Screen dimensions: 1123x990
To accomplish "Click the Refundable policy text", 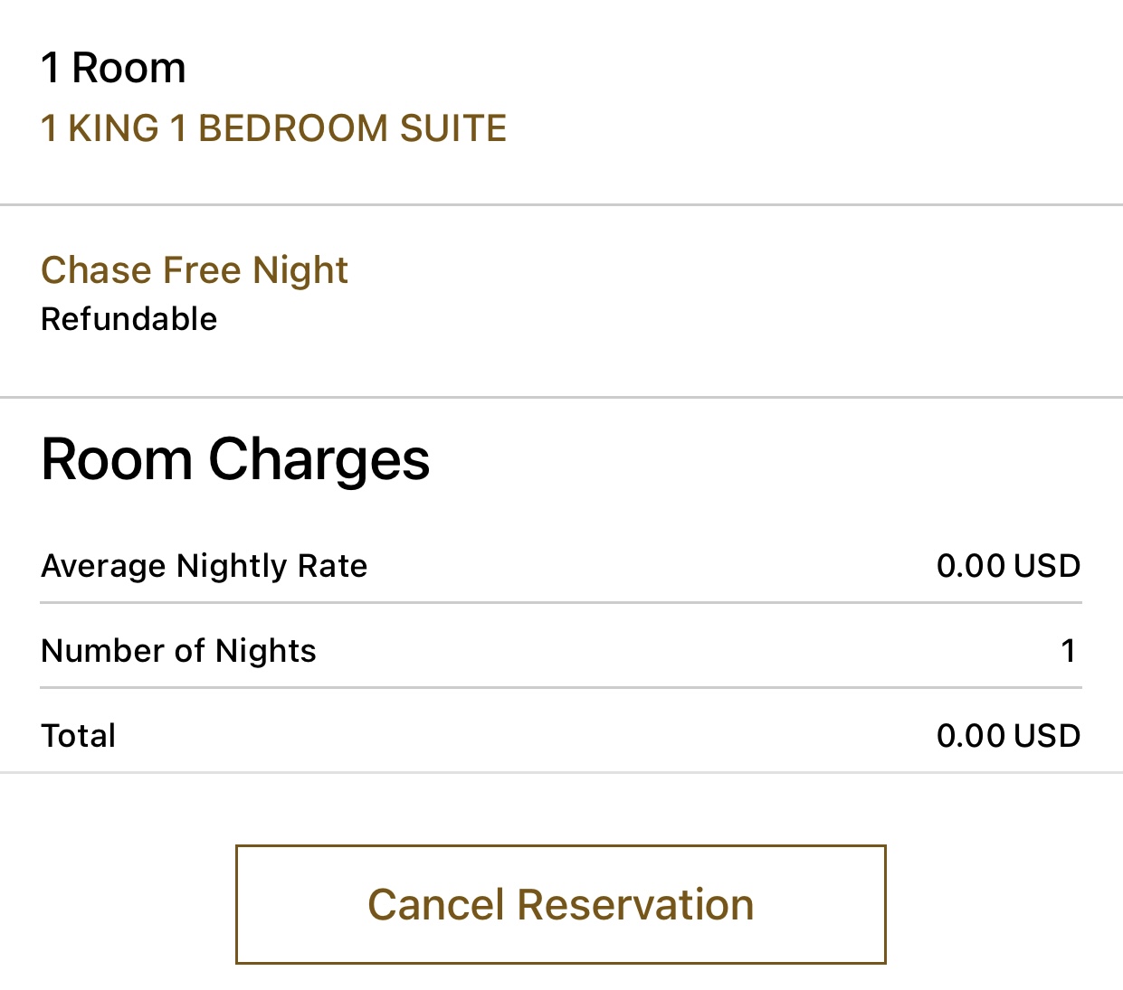I will coord(129,319).
